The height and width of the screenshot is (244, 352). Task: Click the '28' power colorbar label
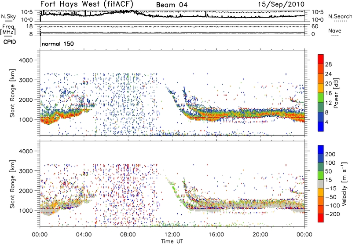click(x=328, y=64)
